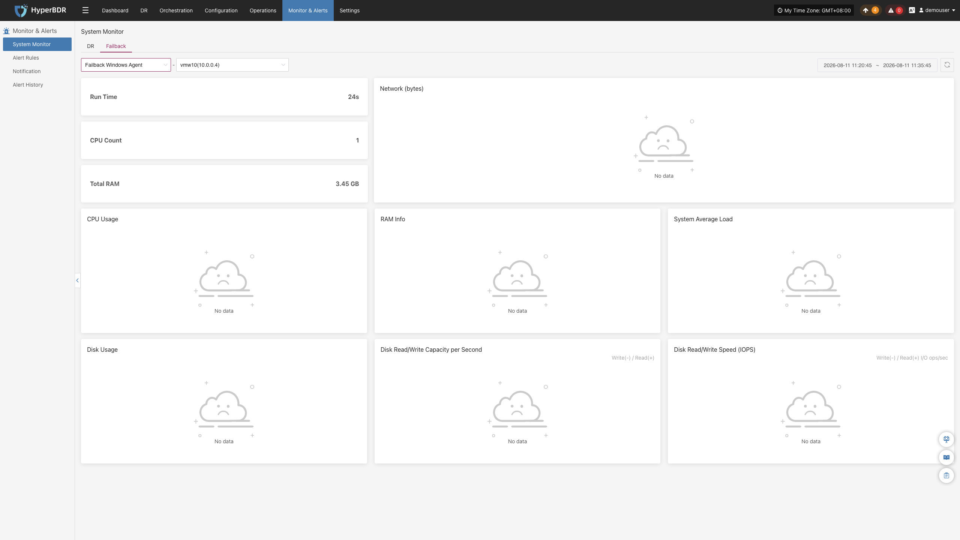Viewport: 960px width, 540px height.
Task: Click the System Average Load title
Action: pos(703,219)
